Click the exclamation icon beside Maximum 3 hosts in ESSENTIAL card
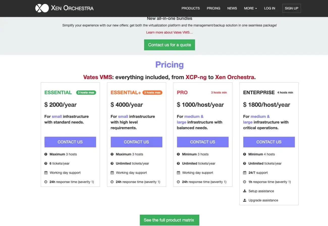The height and width of the screenshot is (226, 328). point(46,154)
